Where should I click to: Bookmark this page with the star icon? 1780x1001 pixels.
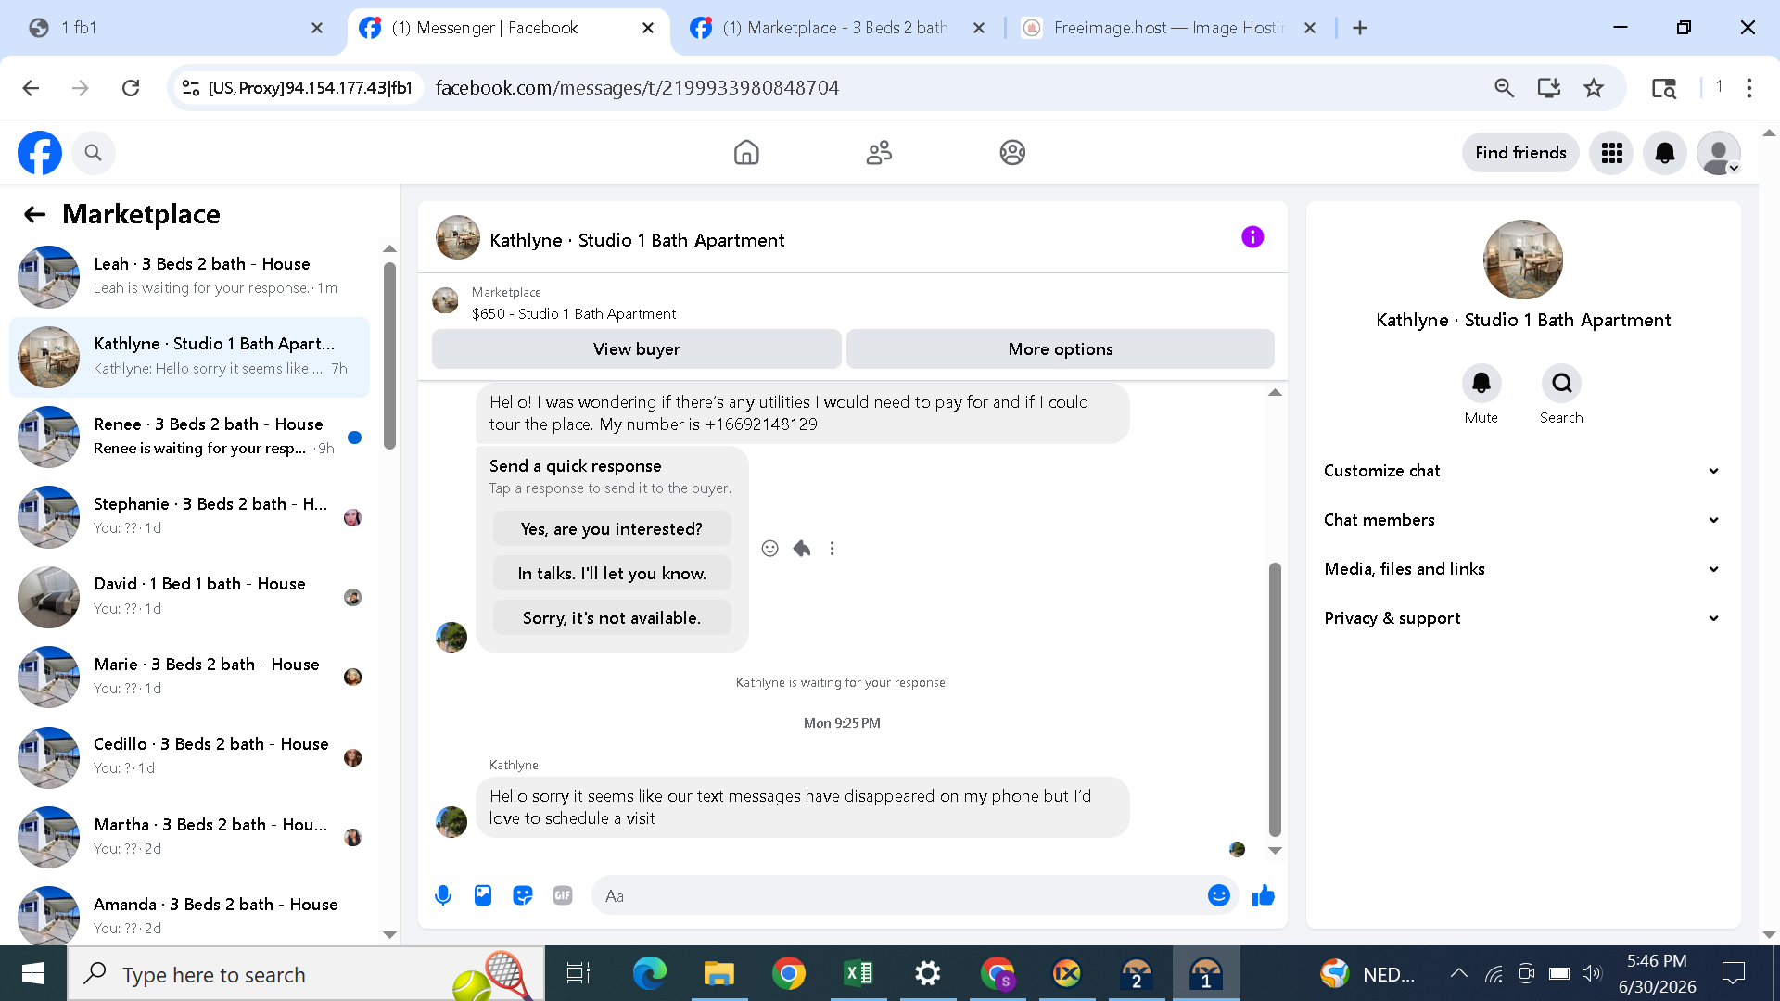click(x=1594, y=88)
